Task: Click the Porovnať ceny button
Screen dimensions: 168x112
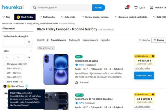Action: pos(144,75)
